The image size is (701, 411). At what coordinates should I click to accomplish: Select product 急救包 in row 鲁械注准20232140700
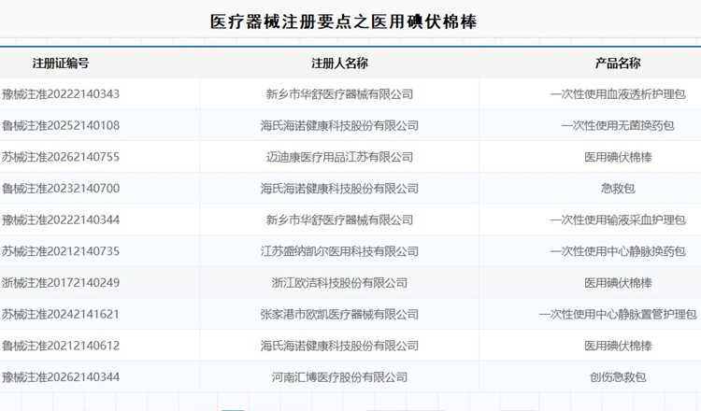(618, 189)
